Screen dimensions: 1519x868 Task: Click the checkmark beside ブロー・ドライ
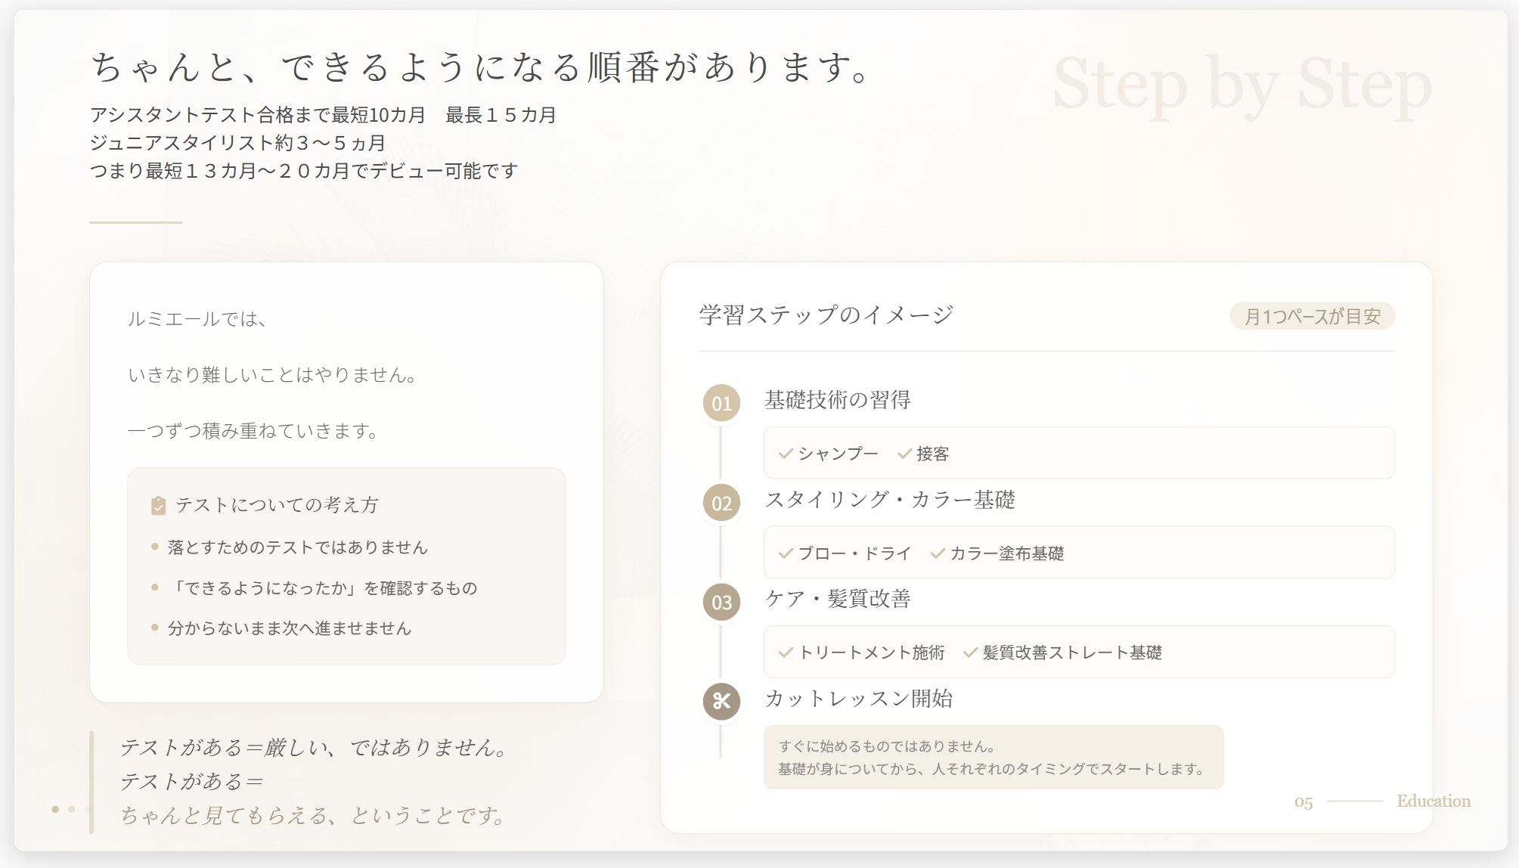coord(786,553)
